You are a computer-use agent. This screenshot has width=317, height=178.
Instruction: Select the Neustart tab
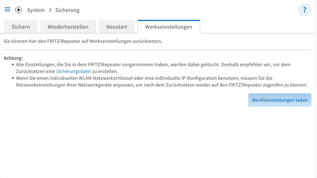117,27
